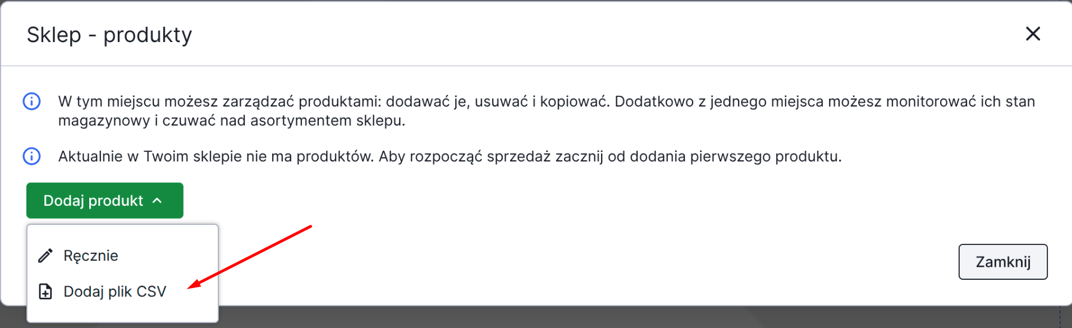This screenshot has width=1072, height=328.
Task: Click the dark backdrop below the dialog
Action: pyautogui.click(x=561, y=317)
